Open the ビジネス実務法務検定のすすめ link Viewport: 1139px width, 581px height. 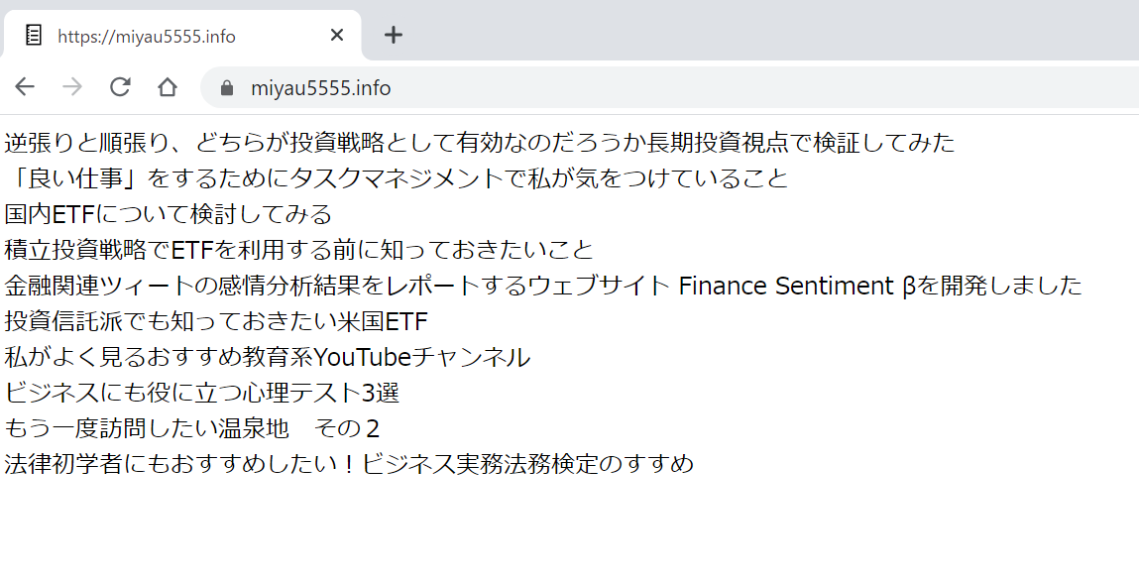(349, 463)
